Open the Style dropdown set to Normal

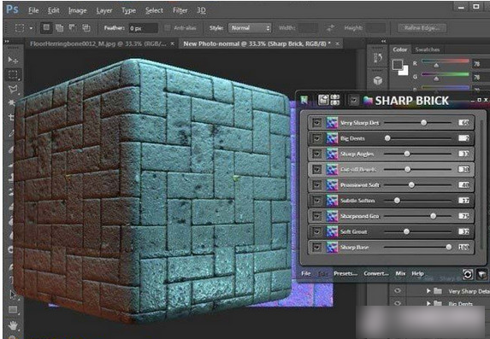(250, 28)
